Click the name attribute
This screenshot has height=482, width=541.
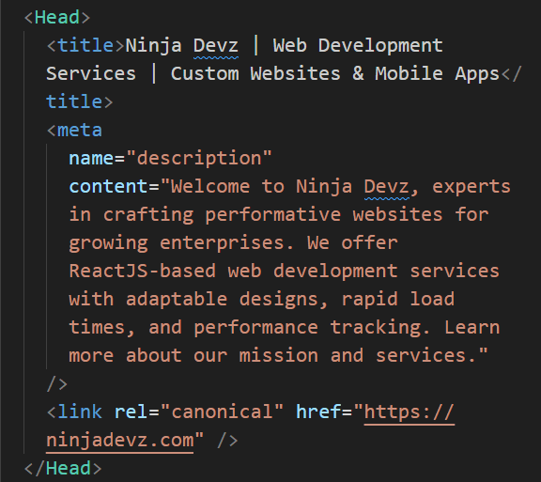click(x=91, y=159)
